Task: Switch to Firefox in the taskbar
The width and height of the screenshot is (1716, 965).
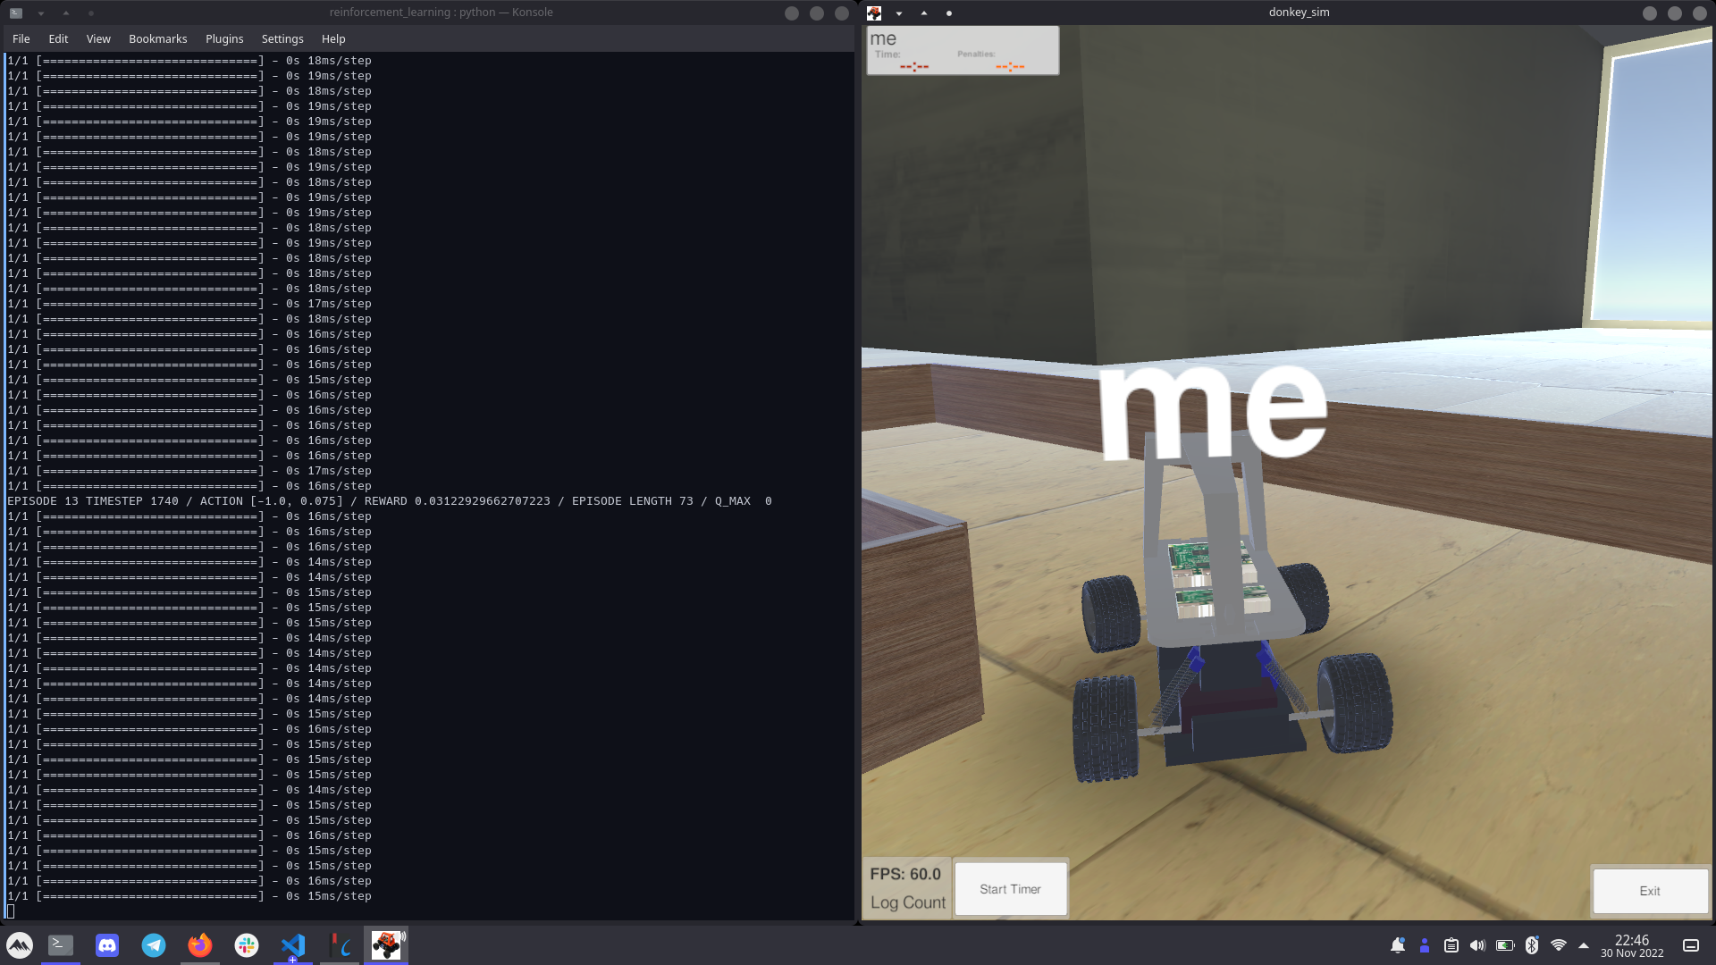Action: [200, 944]
